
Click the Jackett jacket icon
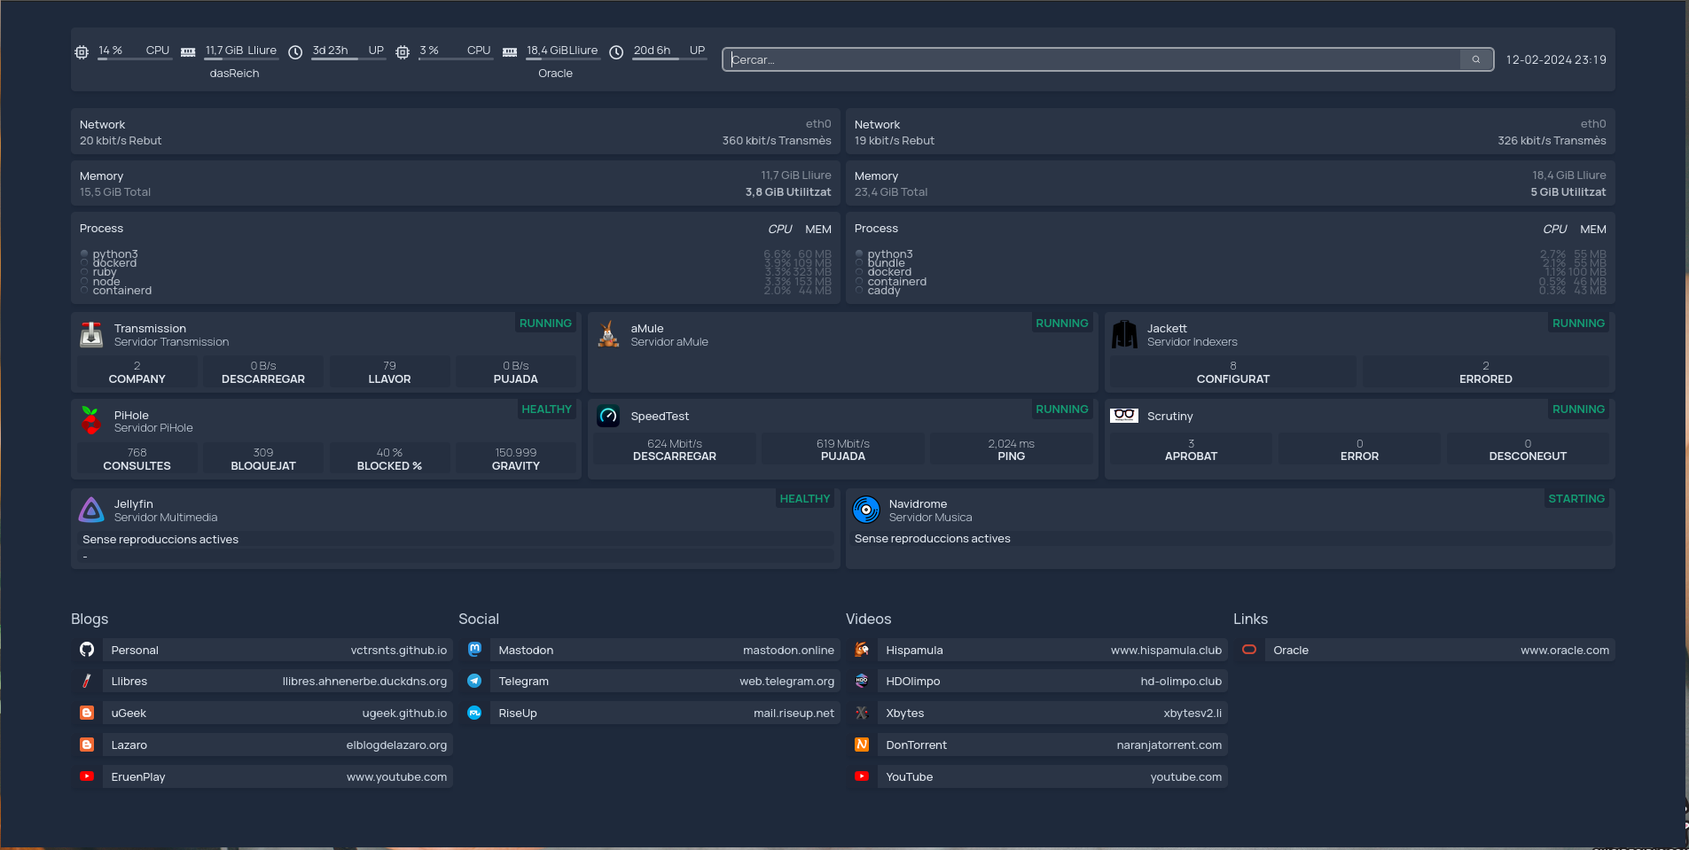(x=1124, y=335)
